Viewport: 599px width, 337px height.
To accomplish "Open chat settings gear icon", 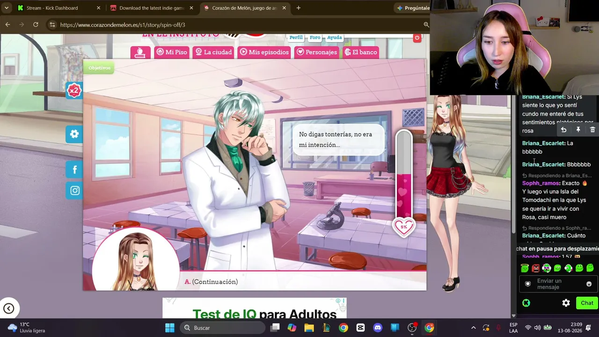I will (x=566, y=303).
